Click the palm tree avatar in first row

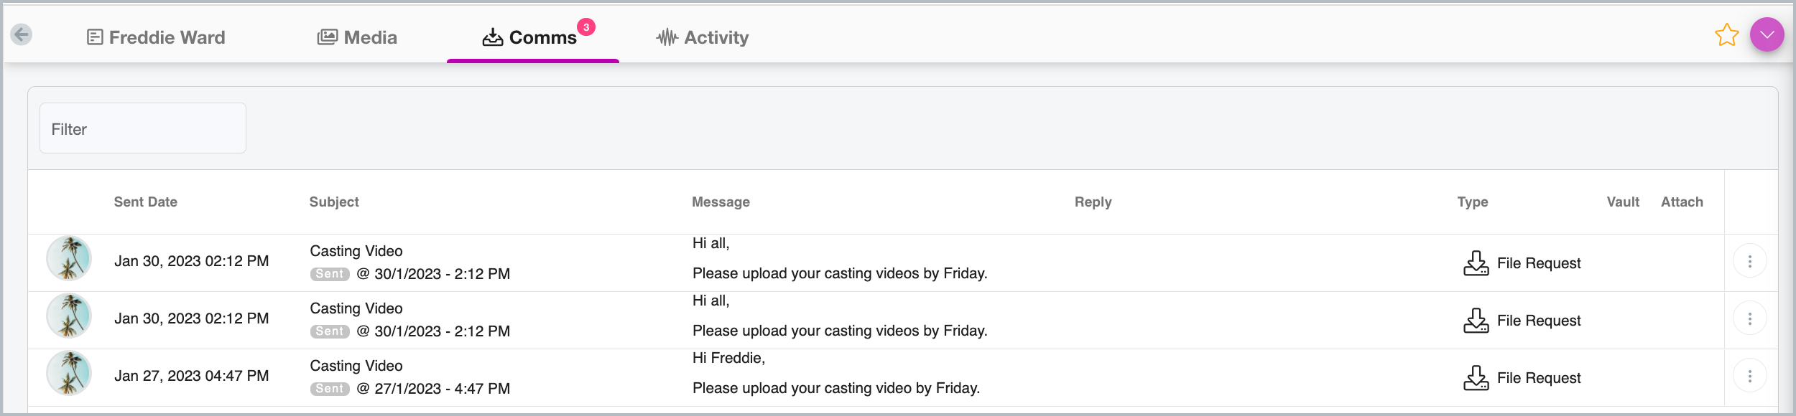coord(69,258)
